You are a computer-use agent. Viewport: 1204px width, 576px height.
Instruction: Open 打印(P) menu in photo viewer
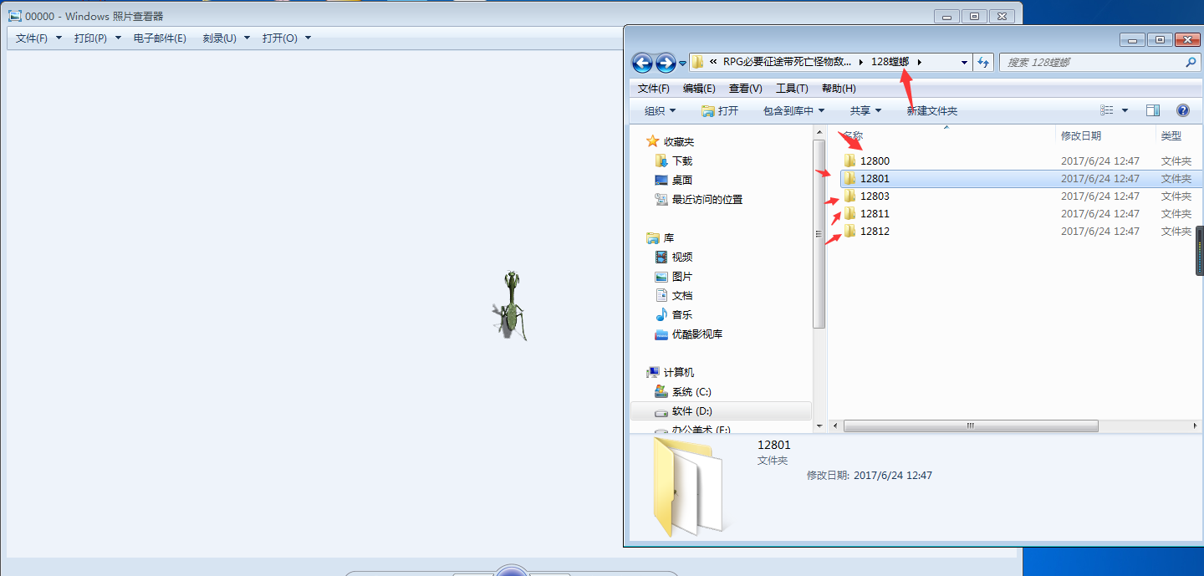(97, 38)
